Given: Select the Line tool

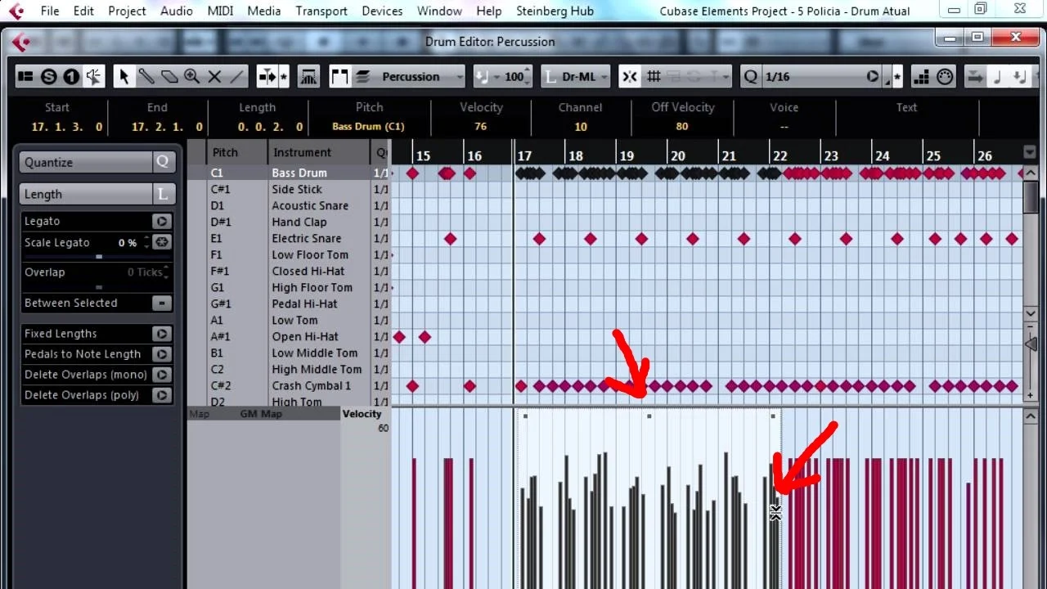Looking at the screenshot, I should point(237,77).
